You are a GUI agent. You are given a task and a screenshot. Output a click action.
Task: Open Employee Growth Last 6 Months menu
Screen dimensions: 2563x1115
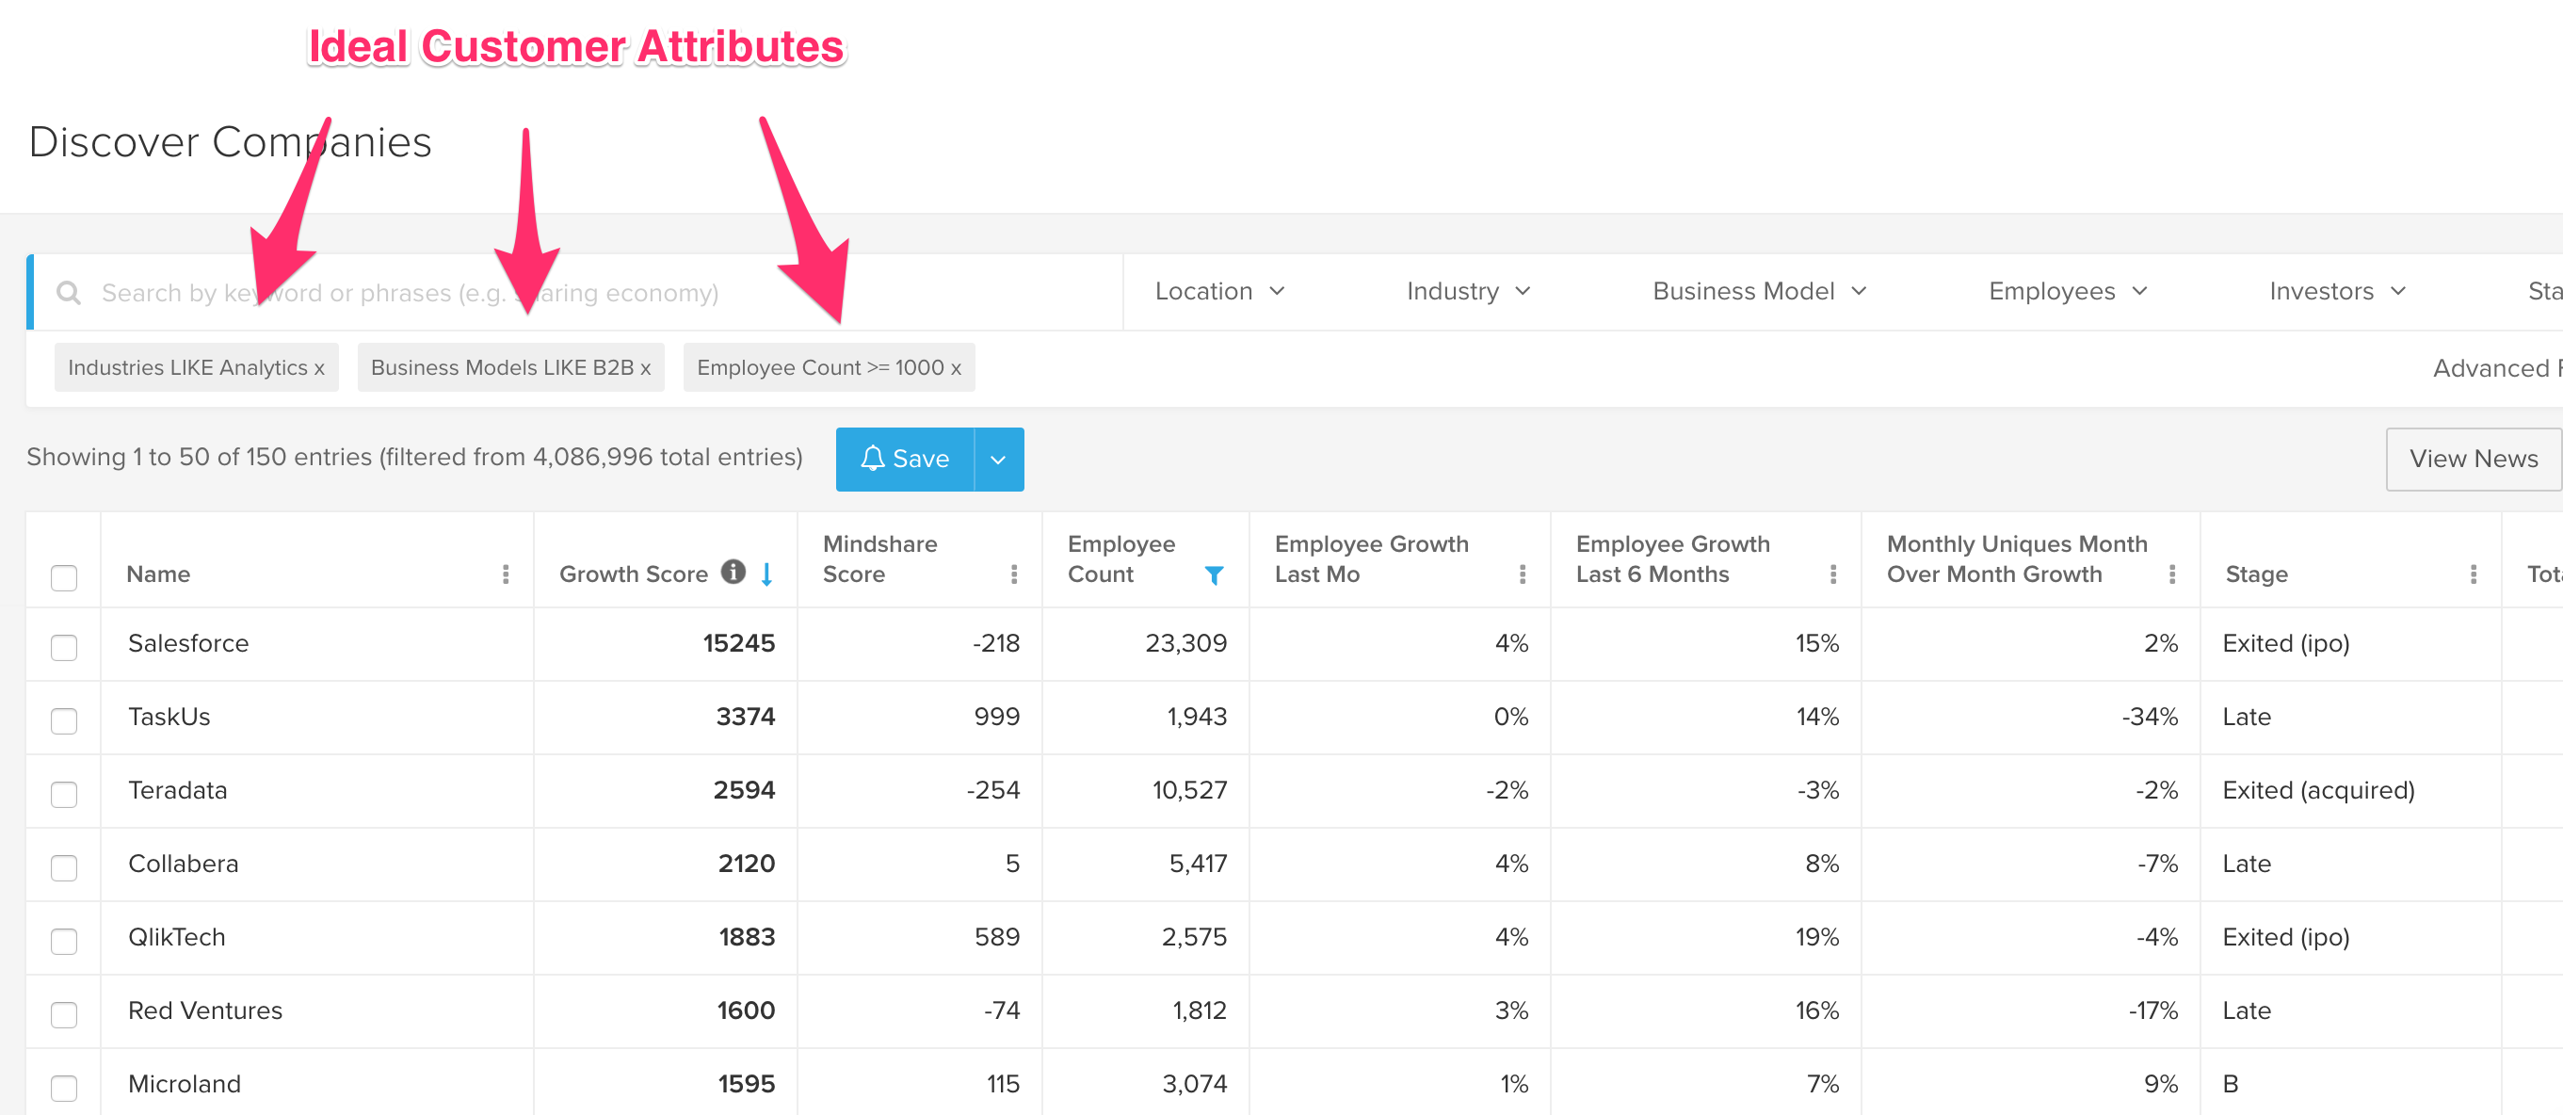point(1832,574)
